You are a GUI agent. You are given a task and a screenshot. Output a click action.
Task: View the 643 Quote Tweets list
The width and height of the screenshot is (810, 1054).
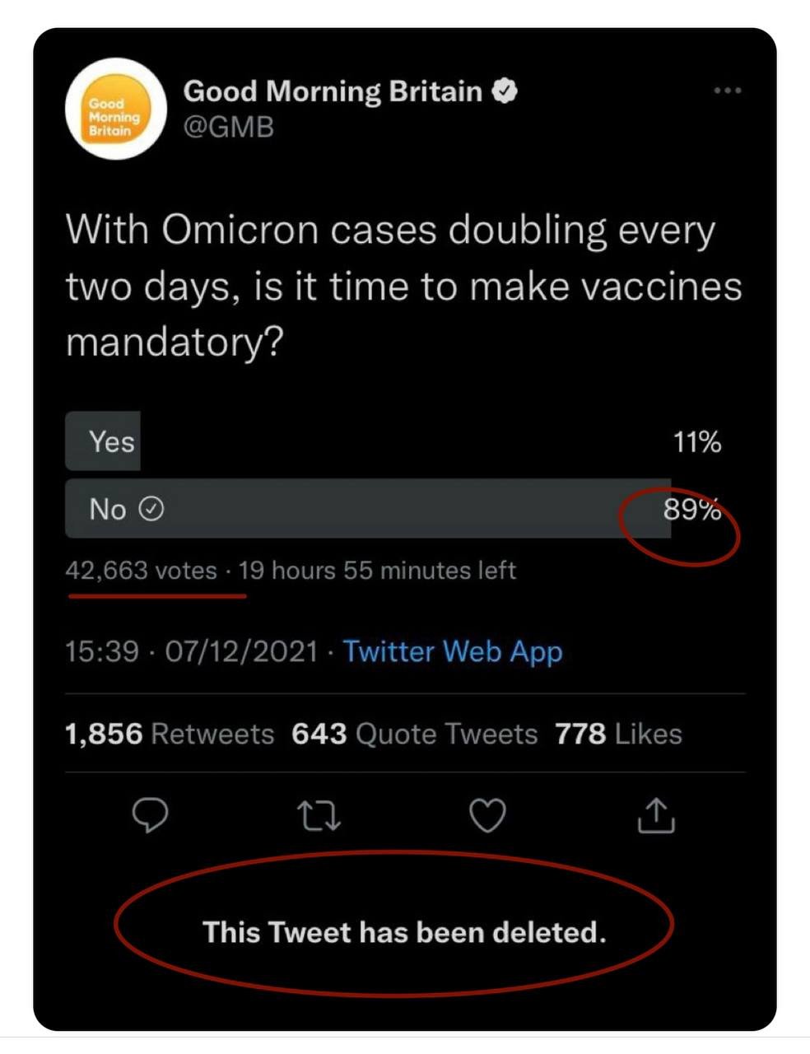tap(414, 734)
